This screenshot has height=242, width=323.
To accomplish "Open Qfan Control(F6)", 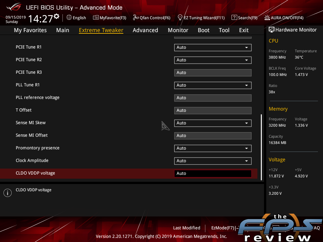I will coord(155,18).
